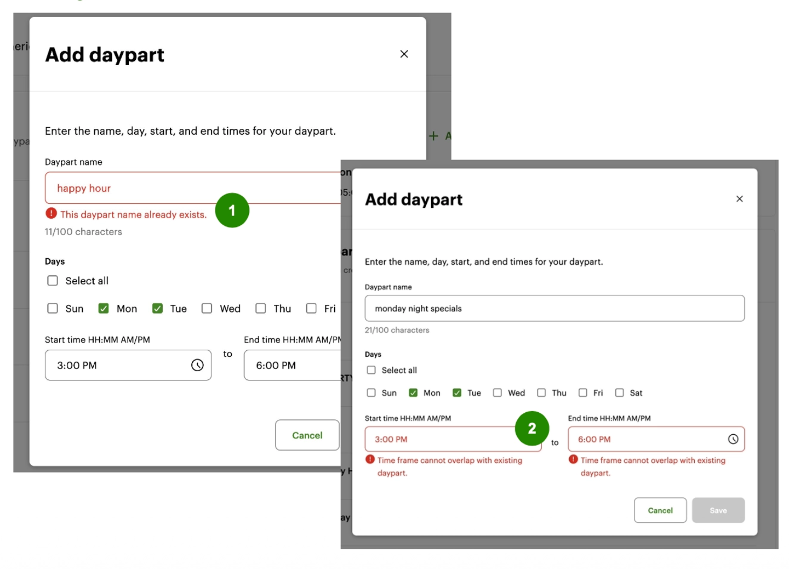The image size is (789, 569).
Task: Click the 'monday night specials' name field
Action: (x=554, y=308)
